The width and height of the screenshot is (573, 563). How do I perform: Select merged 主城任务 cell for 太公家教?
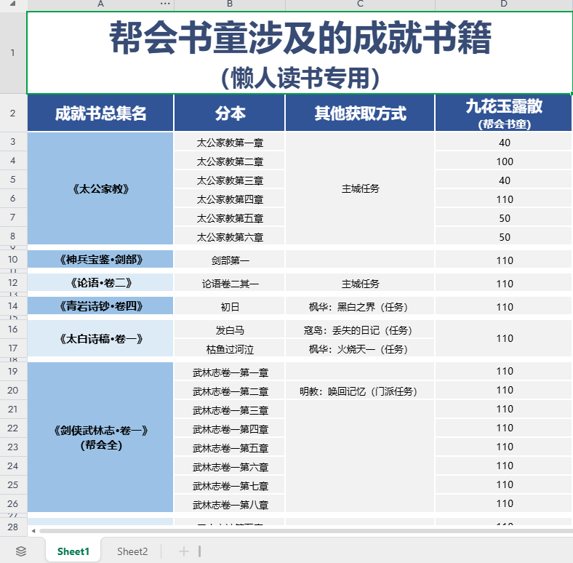pyautogui.click(x=360, y=188)
